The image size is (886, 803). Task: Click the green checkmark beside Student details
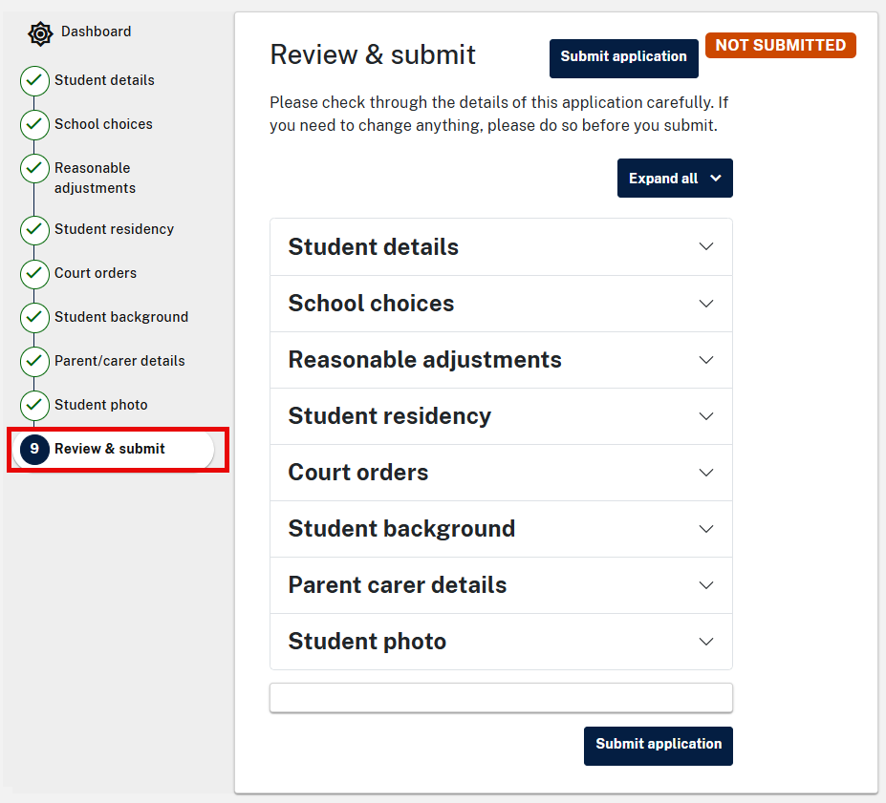(34, 81)
